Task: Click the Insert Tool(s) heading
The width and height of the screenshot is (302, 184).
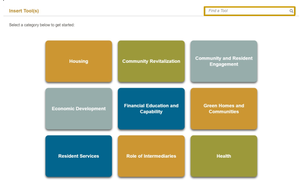Action: tap(24, 11)
